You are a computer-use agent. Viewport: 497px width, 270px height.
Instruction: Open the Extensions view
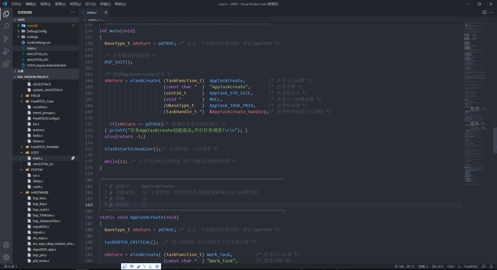[6, 63]
